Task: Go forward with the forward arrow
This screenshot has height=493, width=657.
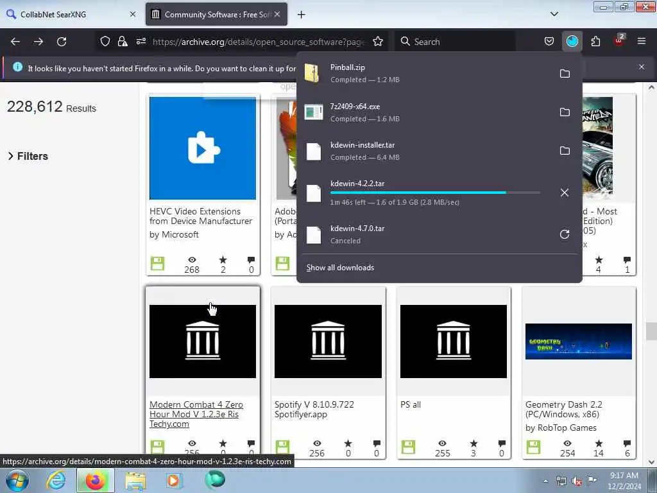Action: (38, 42)
